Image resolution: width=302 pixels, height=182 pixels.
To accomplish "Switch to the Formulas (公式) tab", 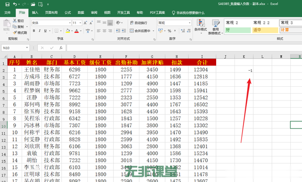I will click(67, 13).
